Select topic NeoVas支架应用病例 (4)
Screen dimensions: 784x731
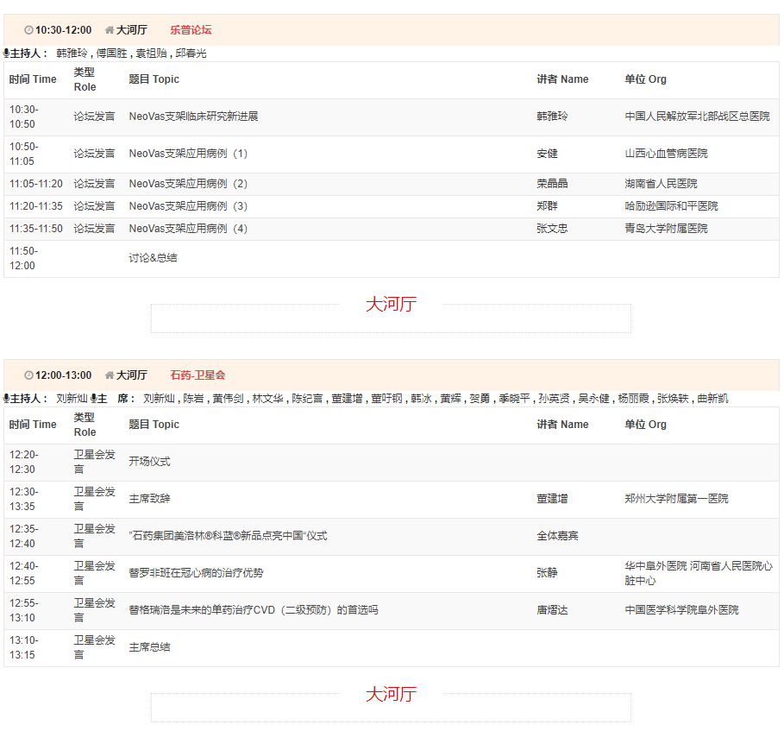pyautogui.click(x=188, y=229)
